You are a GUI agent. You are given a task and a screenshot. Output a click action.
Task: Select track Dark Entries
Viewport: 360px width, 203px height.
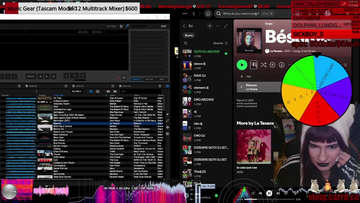tap(82, 174)
